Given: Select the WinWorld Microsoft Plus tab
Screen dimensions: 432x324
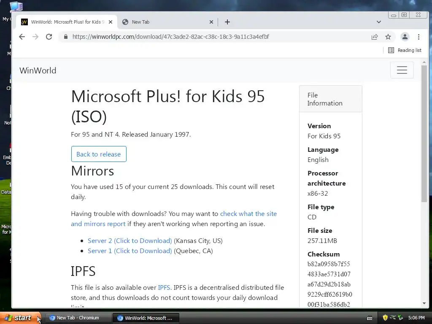Looking at the screenshot, I should coord(66,22).
